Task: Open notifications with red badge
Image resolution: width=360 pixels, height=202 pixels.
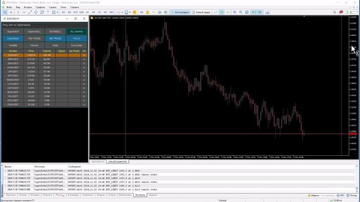Action: [341, 12]
